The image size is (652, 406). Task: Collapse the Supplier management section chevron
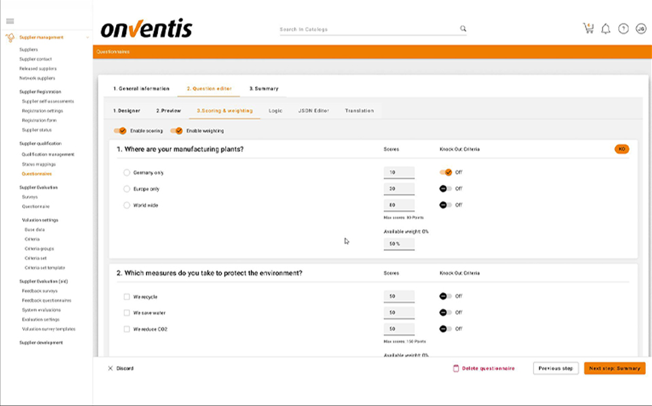pos(88,38)
